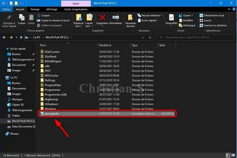Click the New folder quick access icon
The height and width of the screenshot is (158, 237).
[16, 3]
